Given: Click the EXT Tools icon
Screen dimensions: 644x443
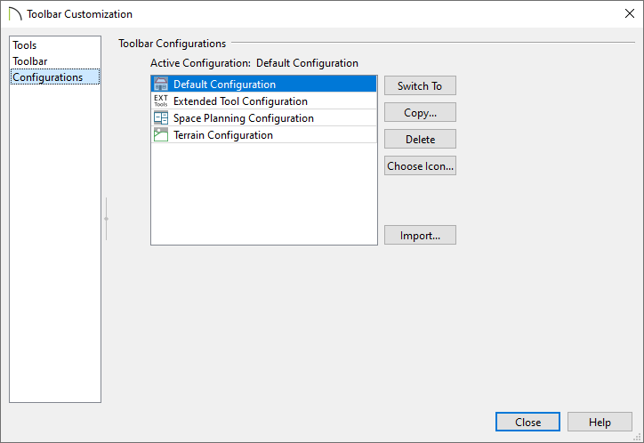Looking at the screenshot, I should 161,101.
